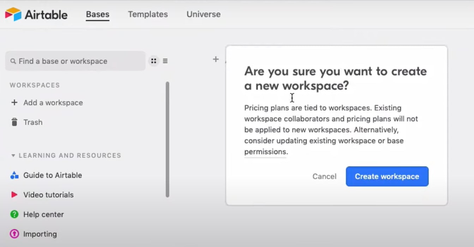Open the Universe tab

pos(203,14)
